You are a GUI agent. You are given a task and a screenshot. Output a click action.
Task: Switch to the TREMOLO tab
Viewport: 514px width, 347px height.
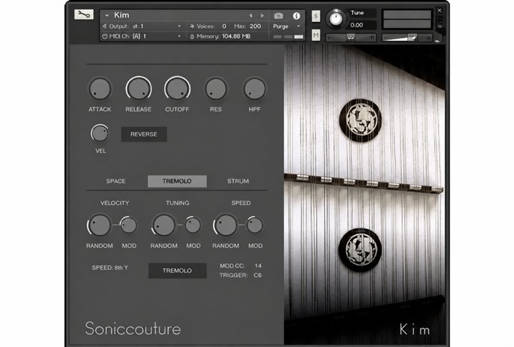[x=177, y=181]
